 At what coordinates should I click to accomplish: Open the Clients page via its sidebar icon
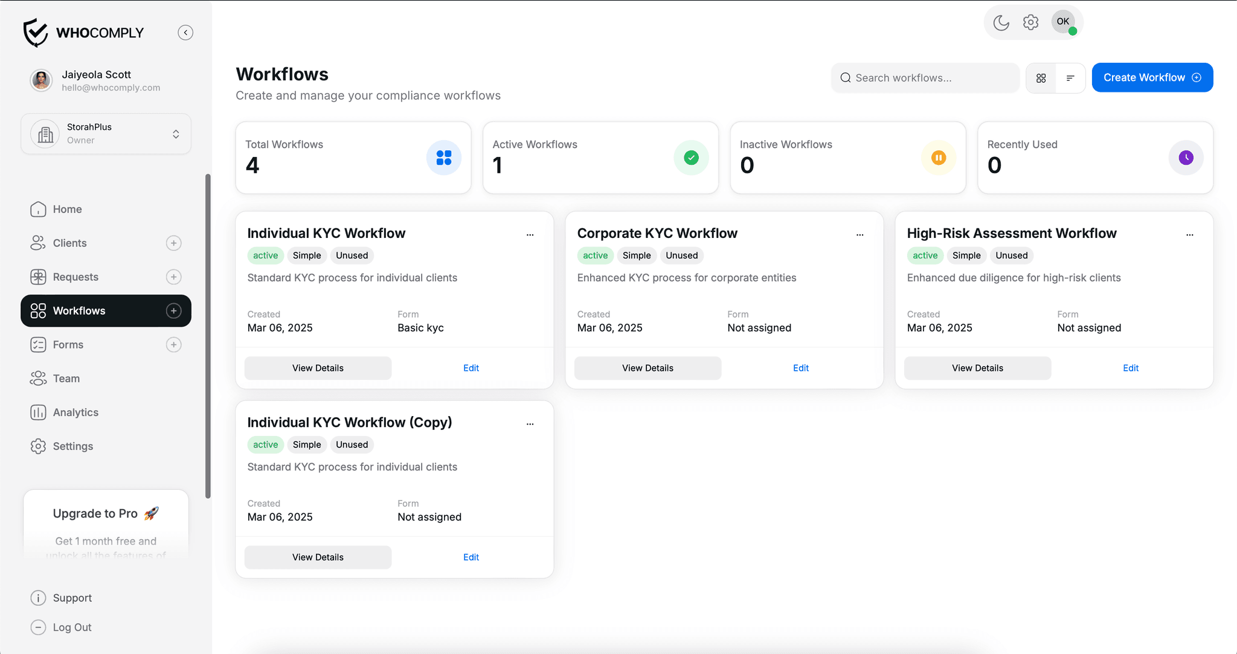click(x=38, y=243)
